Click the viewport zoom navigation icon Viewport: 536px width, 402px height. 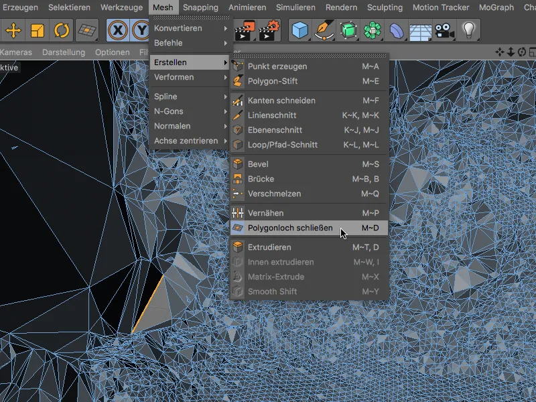pos(511,52)
